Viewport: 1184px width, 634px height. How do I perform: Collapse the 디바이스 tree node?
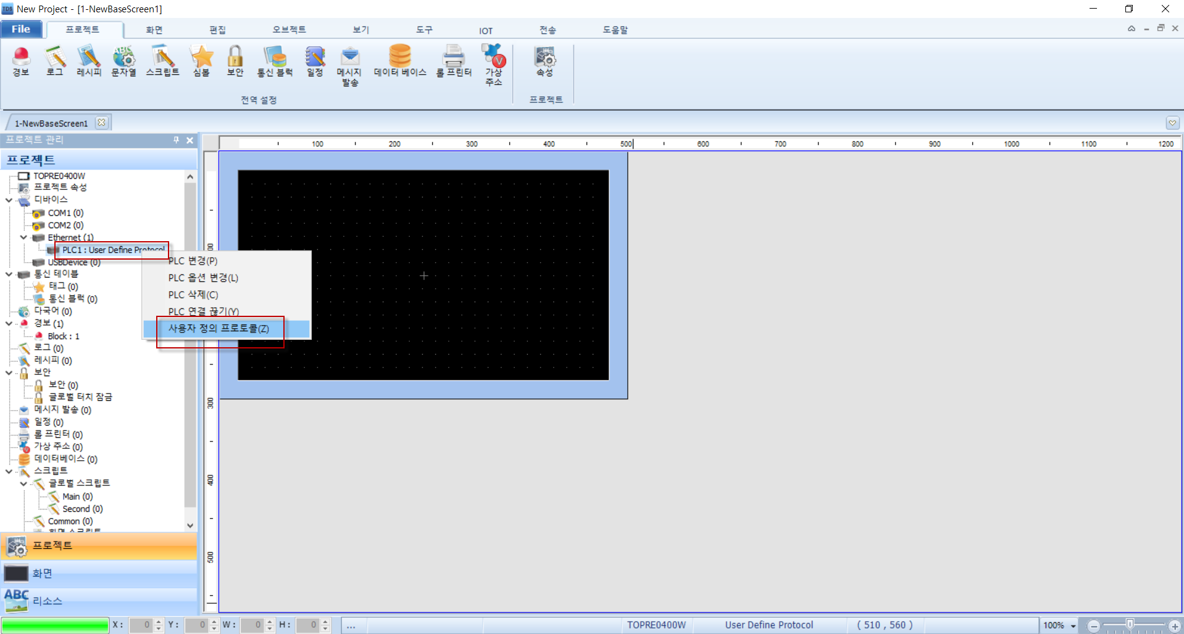tap(9, 200)
